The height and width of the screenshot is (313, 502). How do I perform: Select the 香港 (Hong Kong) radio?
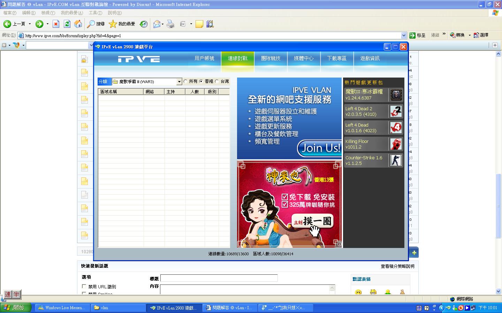pyautogui.click(x=201, y=81)
